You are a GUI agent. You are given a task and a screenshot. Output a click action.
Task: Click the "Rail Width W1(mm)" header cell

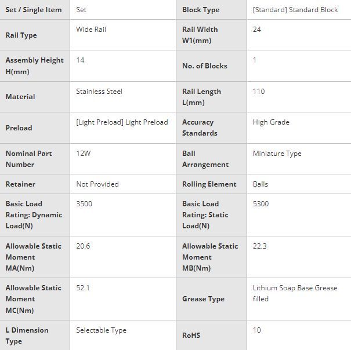pyautogui.click(x=200, y=35)
